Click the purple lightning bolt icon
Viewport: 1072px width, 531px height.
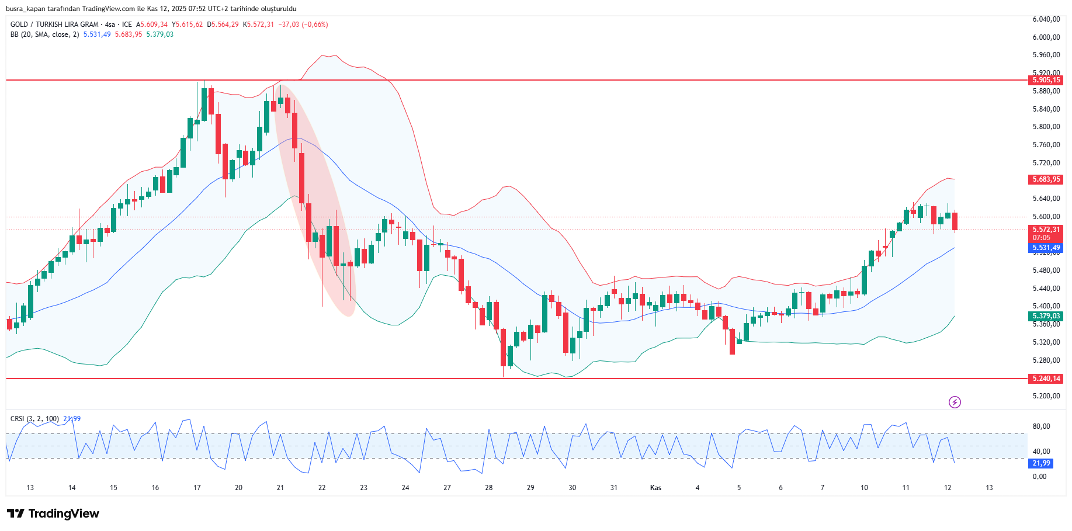(x=955, y=402)
